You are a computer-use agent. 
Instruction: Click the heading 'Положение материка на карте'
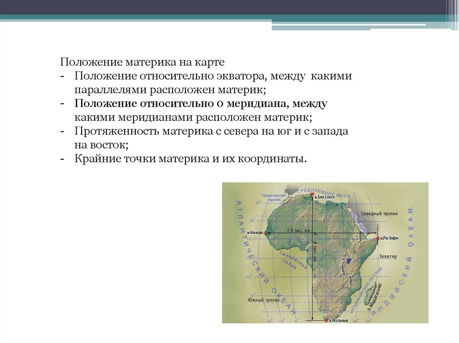pyautogui.click(x=142, y=62)
